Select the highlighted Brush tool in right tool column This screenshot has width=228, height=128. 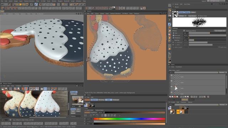(170, 24)
